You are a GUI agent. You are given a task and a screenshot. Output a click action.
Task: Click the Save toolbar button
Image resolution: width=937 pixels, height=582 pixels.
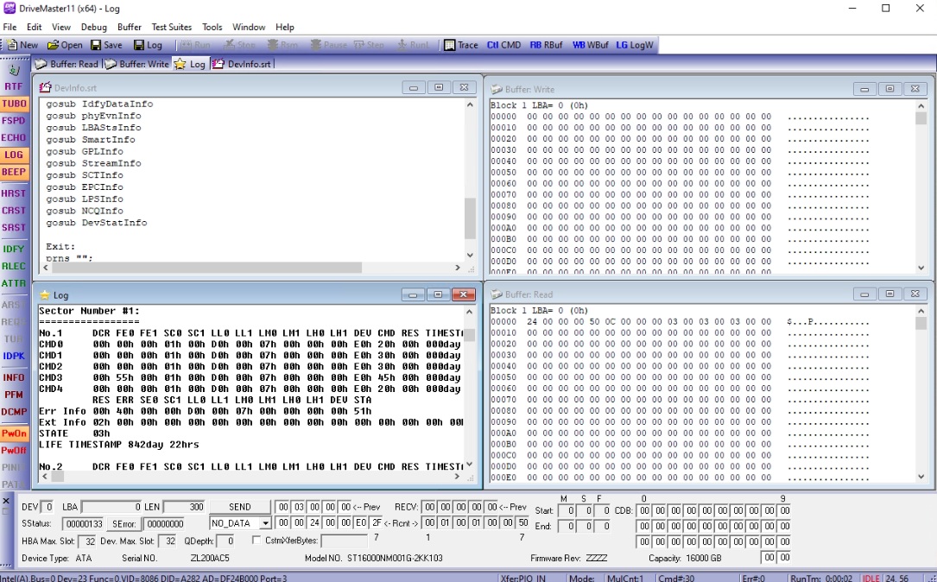coord(106,45)
